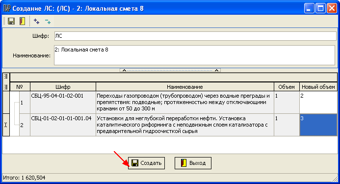Click the save floppy disk toolbar icon
The image size is (340, 184).
pos(11,21)
